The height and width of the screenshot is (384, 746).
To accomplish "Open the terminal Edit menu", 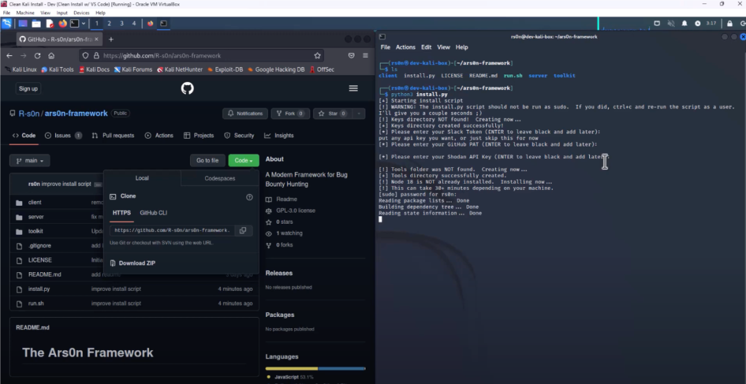I will click(426, 47).
